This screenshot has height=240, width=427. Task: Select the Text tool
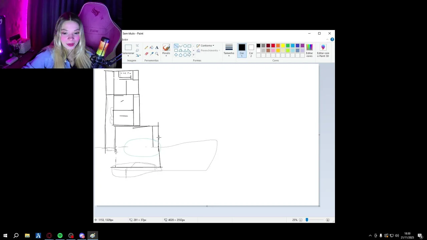coord(157,47)
